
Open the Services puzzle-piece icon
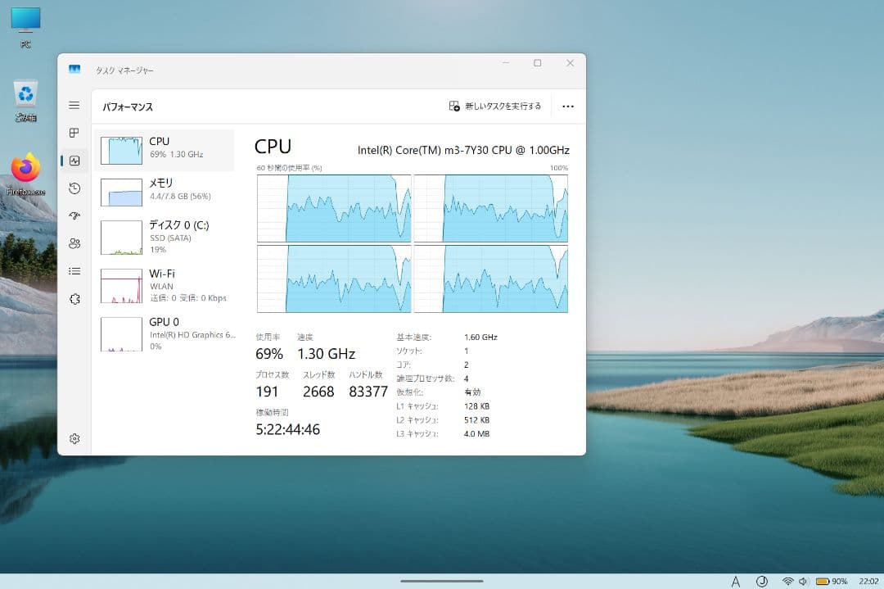point(74,299)
